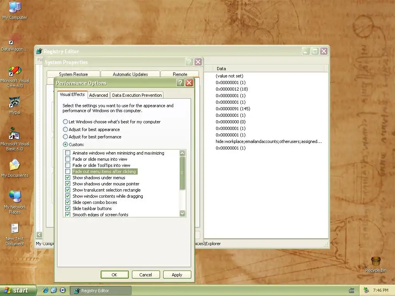Select the 0x00000012 (18) data value
This screenshot has height=296, width=395.
(232, 89)
